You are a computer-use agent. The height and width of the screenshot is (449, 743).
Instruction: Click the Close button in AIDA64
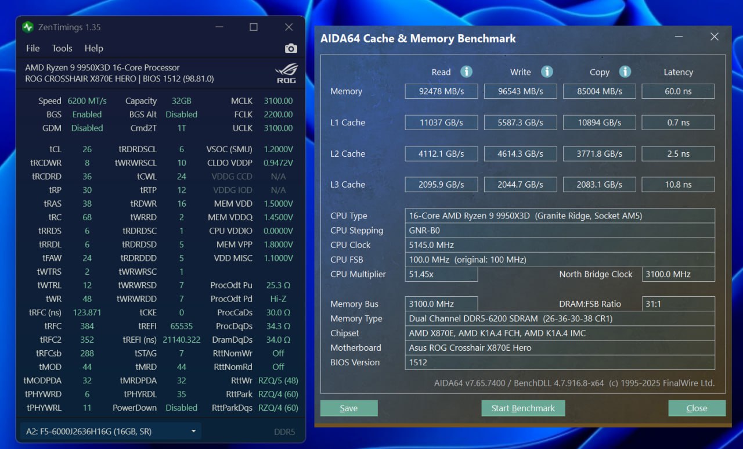point(697,408)
